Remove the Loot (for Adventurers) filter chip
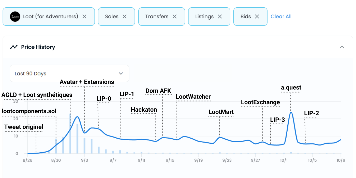 pyautogui.click(x=84, y=17)
